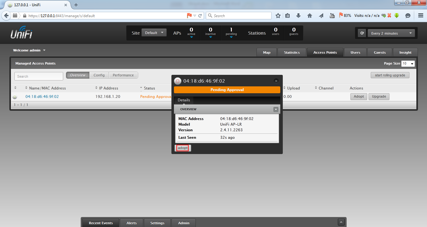Open the Settings bottom tab

click(x=157, y=223)
